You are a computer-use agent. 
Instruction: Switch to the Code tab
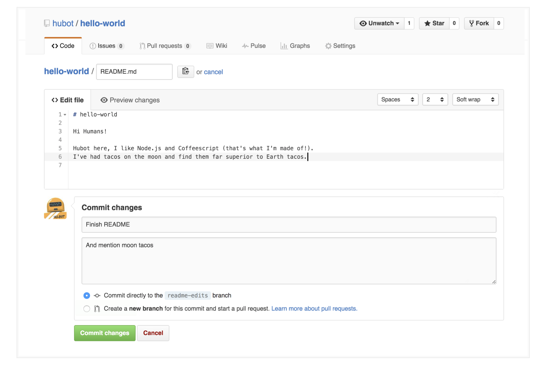(63, 46)
